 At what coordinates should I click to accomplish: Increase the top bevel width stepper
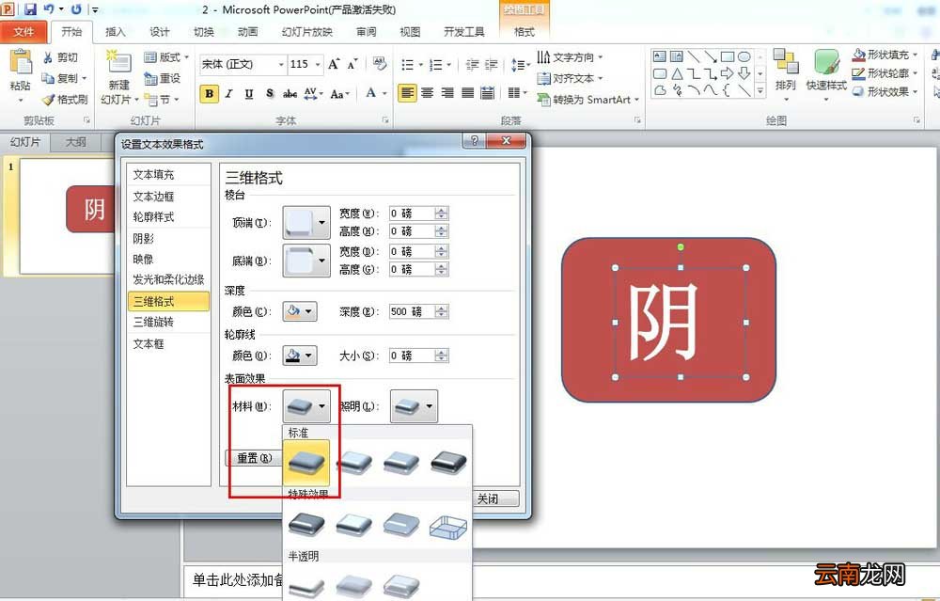[x=442, y=210]
